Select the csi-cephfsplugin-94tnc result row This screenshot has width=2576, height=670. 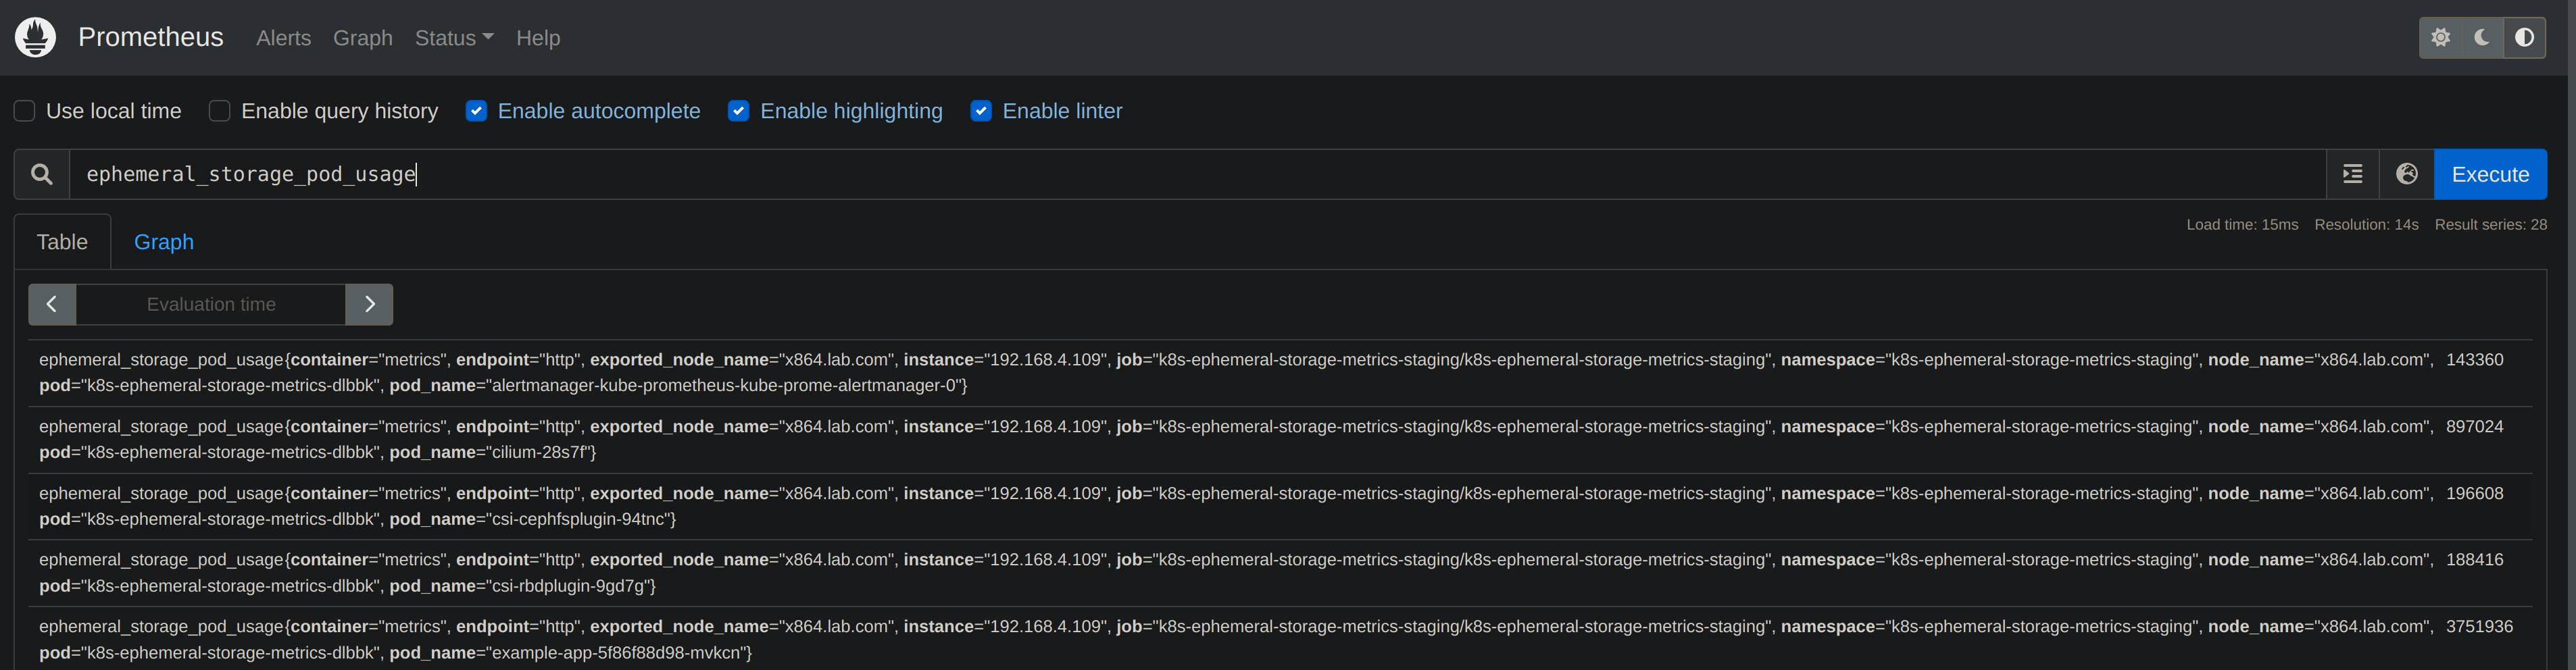click(1280, 506)
